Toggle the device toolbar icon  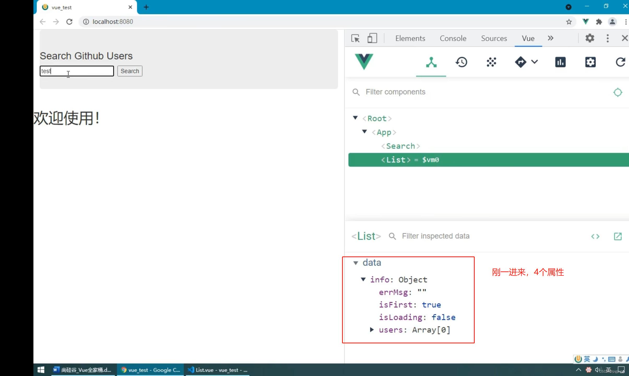pyautogui.click(x=372, y=38)
